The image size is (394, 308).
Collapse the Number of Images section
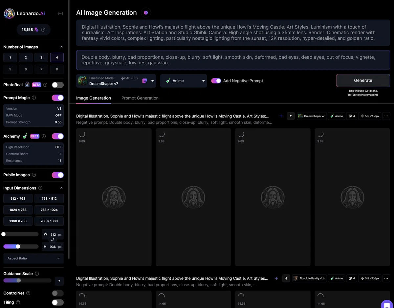pyautogui.click(x=61, y=47)
